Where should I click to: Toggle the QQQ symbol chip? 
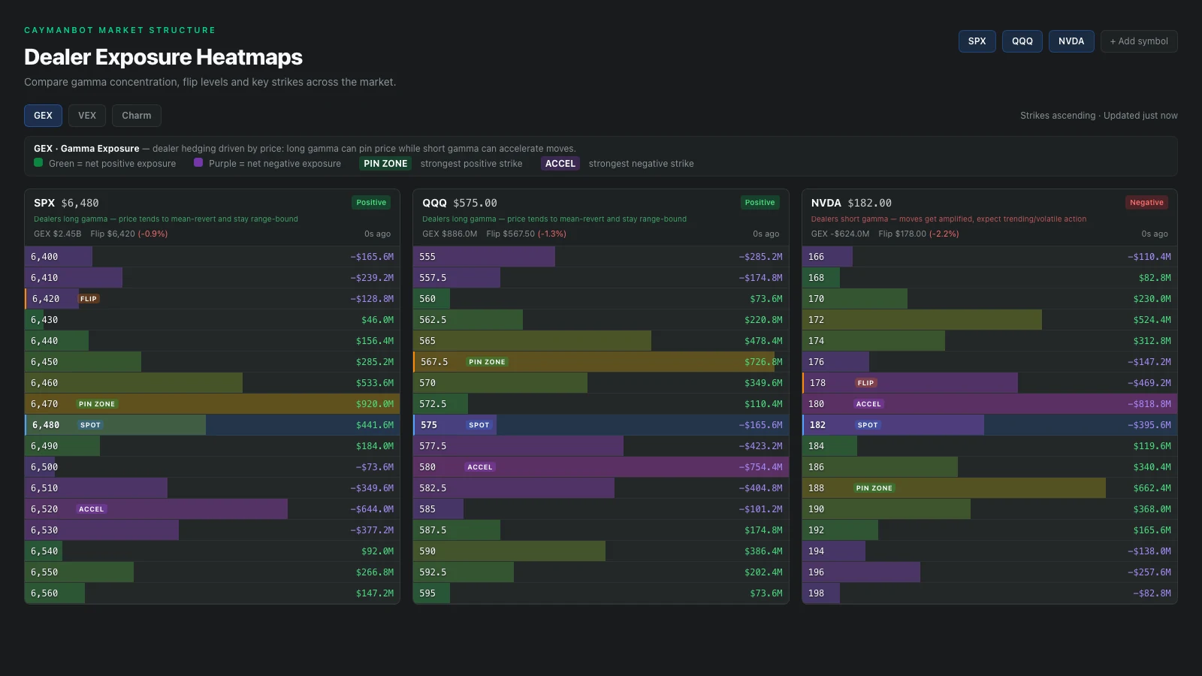(x=1022, y=41)
